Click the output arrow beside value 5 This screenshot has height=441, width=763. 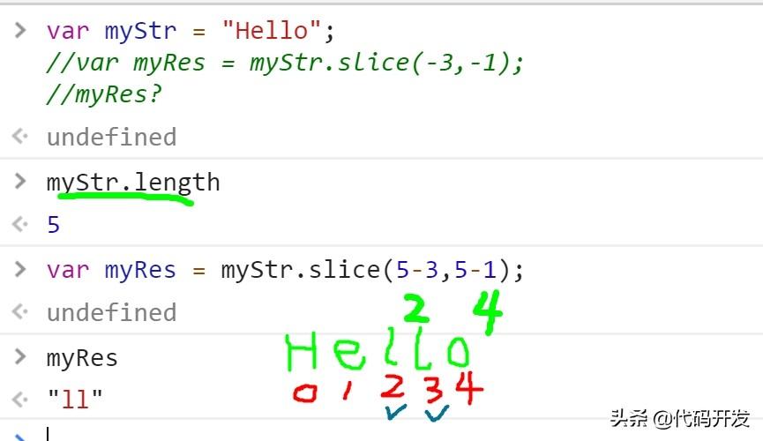pyautogui.click(x=20, y=224)
